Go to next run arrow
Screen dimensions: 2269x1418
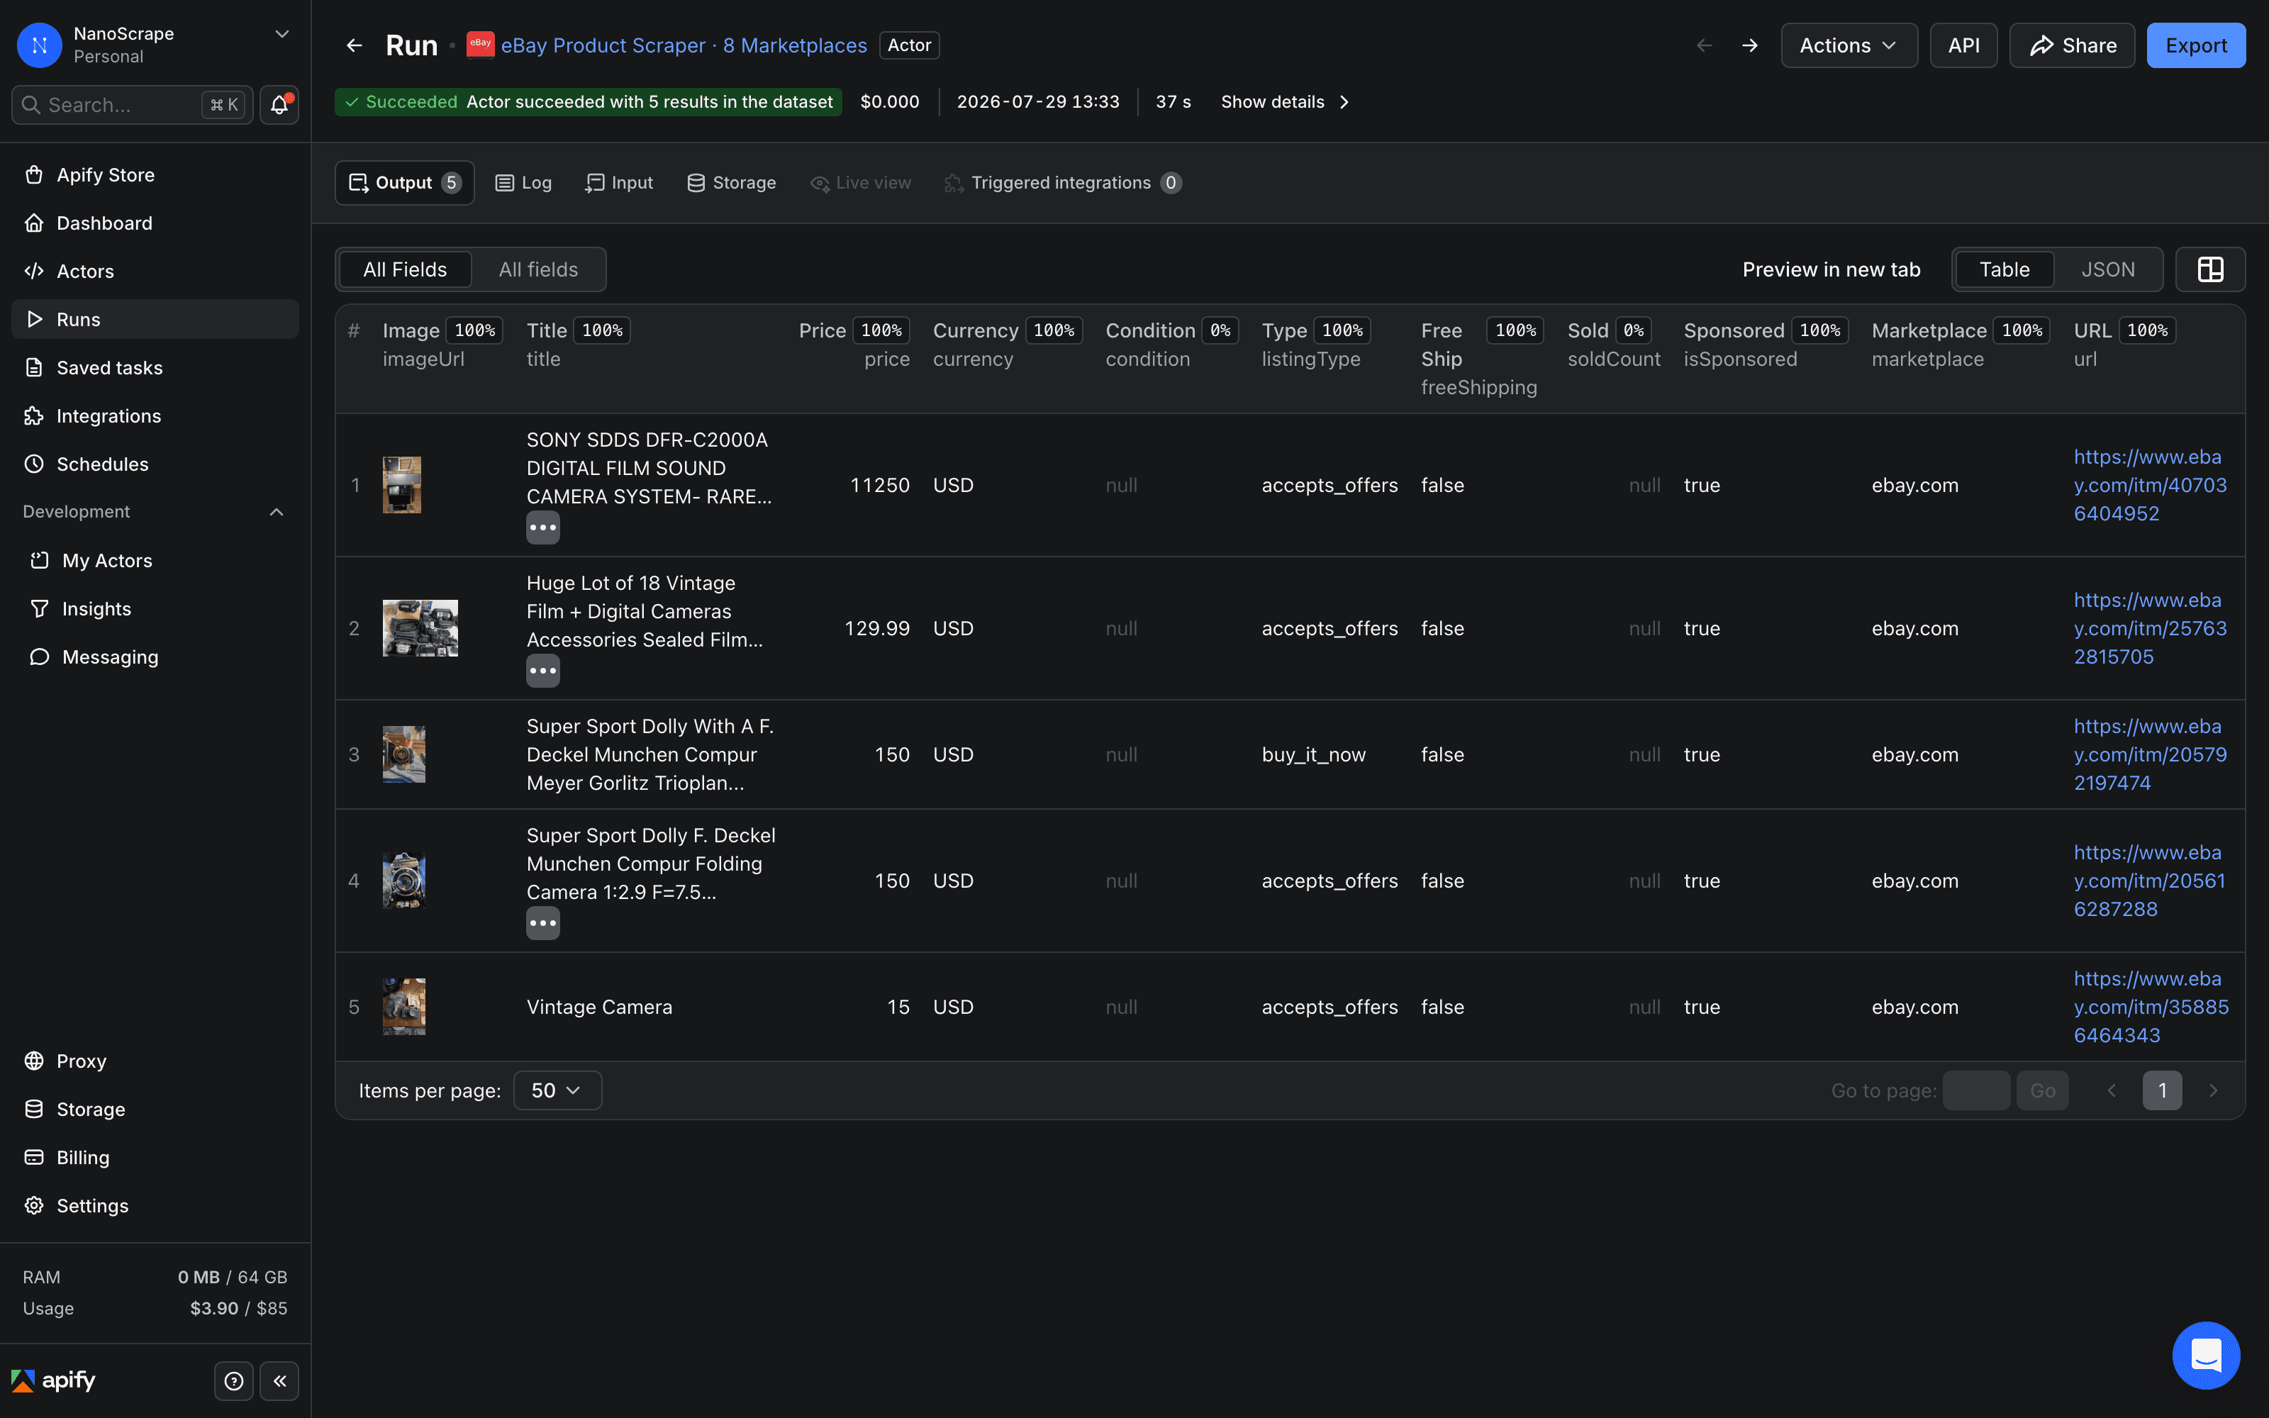1749,45
